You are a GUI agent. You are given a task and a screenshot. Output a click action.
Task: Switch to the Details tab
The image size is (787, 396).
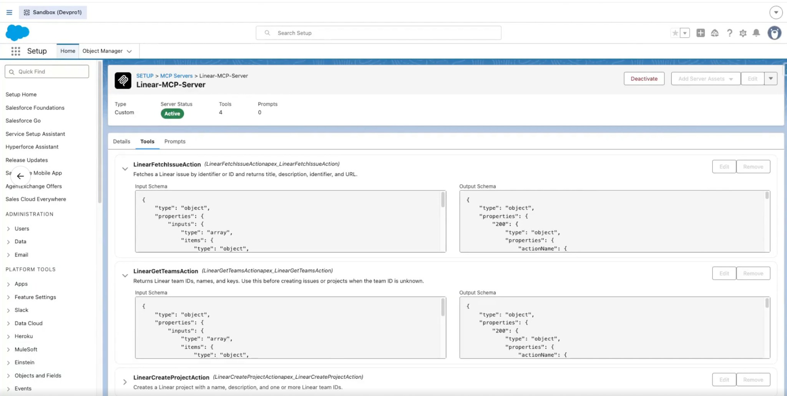pyautogui.click(x=121, y=141)
